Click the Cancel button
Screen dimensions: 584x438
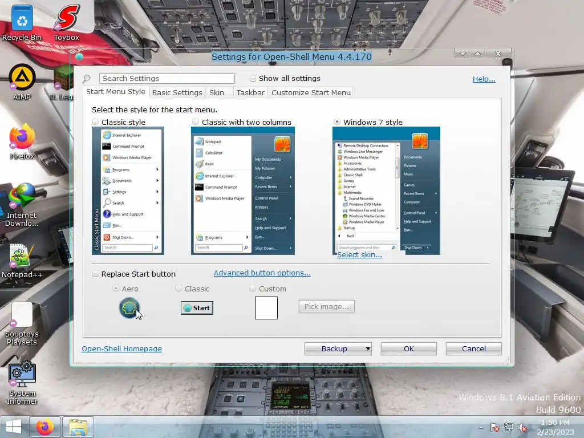pos(474,348)
